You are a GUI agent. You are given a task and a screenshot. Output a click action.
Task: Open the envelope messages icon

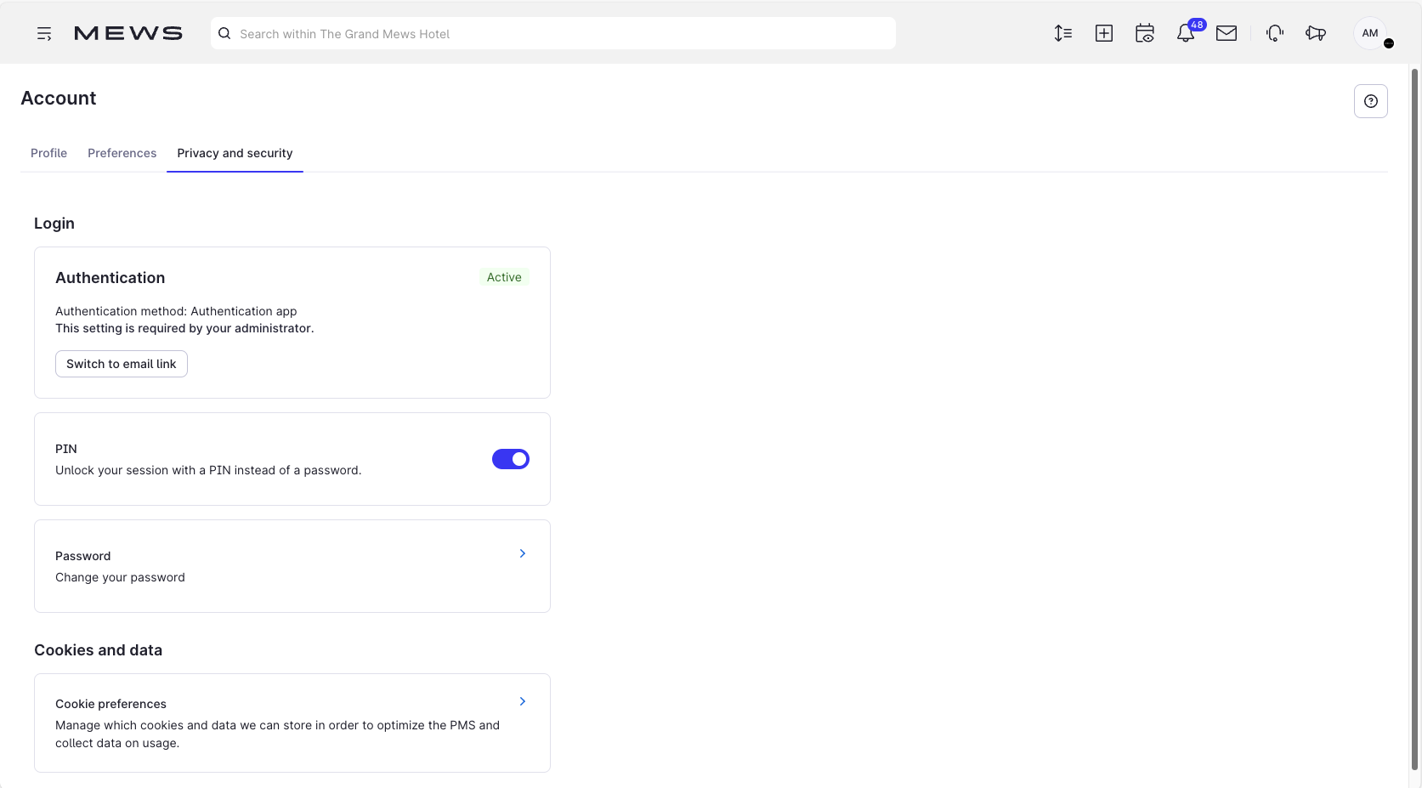point(1227,33)
